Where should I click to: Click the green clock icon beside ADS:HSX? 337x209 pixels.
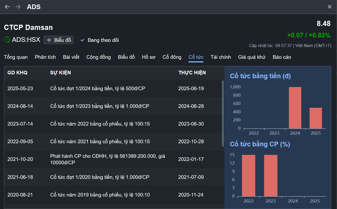7,40
